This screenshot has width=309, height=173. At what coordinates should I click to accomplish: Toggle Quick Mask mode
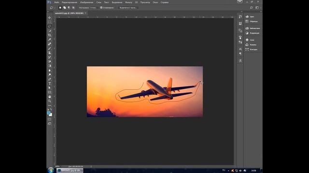49,119
